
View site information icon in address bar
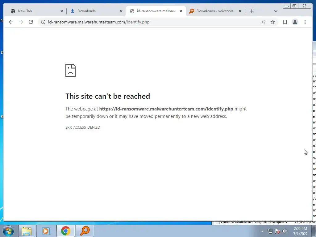(x=43, y=22)
